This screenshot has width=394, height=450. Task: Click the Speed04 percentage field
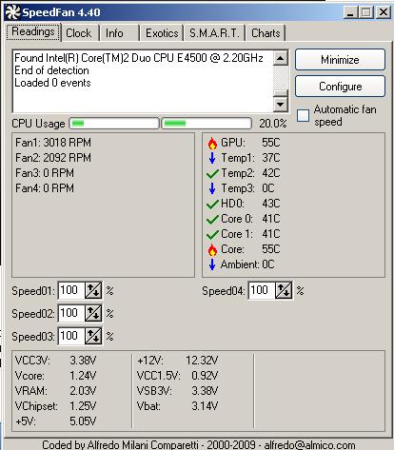(262, 290)
